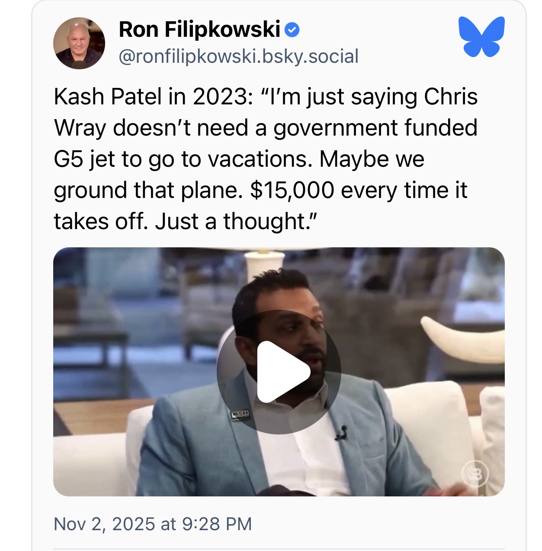
Task: Click the "$15,000" amount in the post
Action: coord(292,190)
